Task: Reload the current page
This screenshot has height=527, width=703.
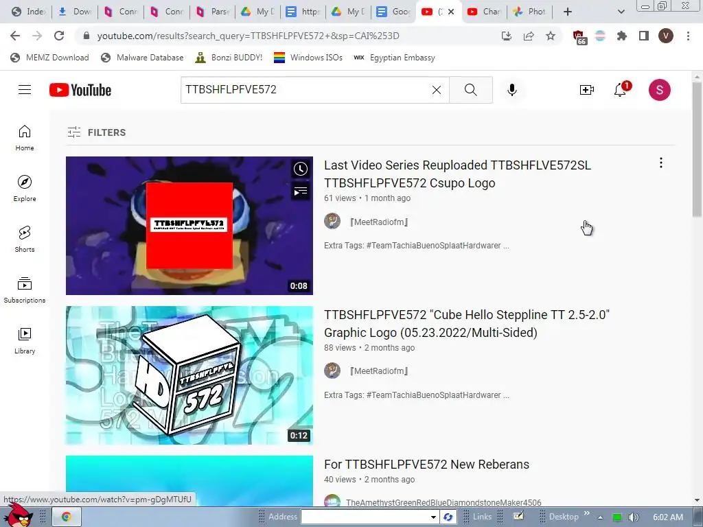Action: tap(59, 36)
